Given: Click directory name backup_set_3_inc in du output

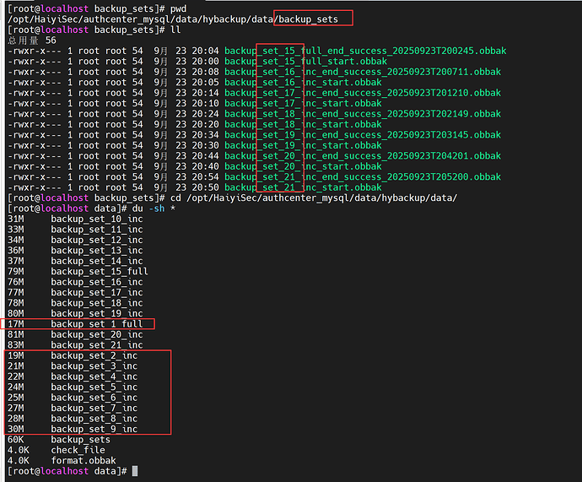Looking at the screenshot, I should 94,366.
